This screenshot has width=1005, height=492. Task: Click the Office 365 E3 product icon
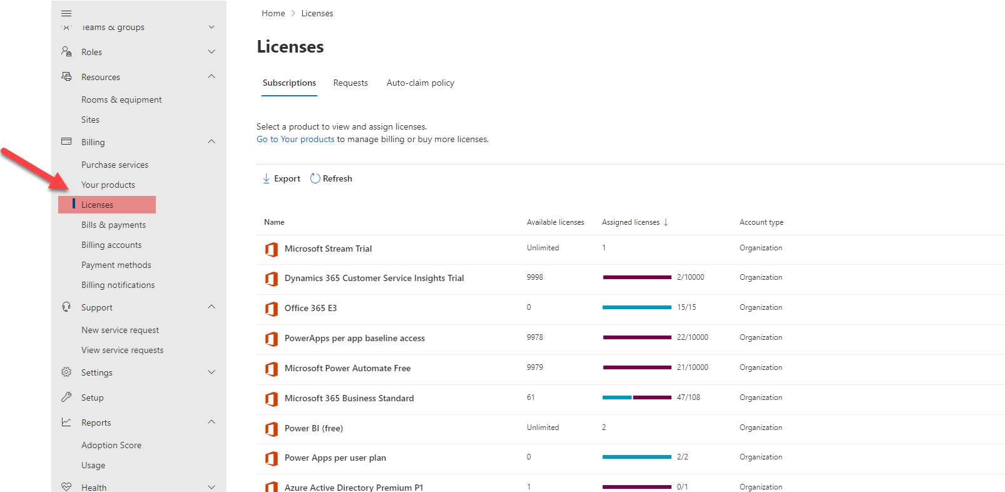coord(272,309)
